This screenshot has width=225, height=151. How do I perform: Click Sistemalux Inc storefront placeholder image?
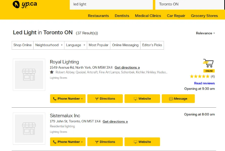[x=29, y=129]
